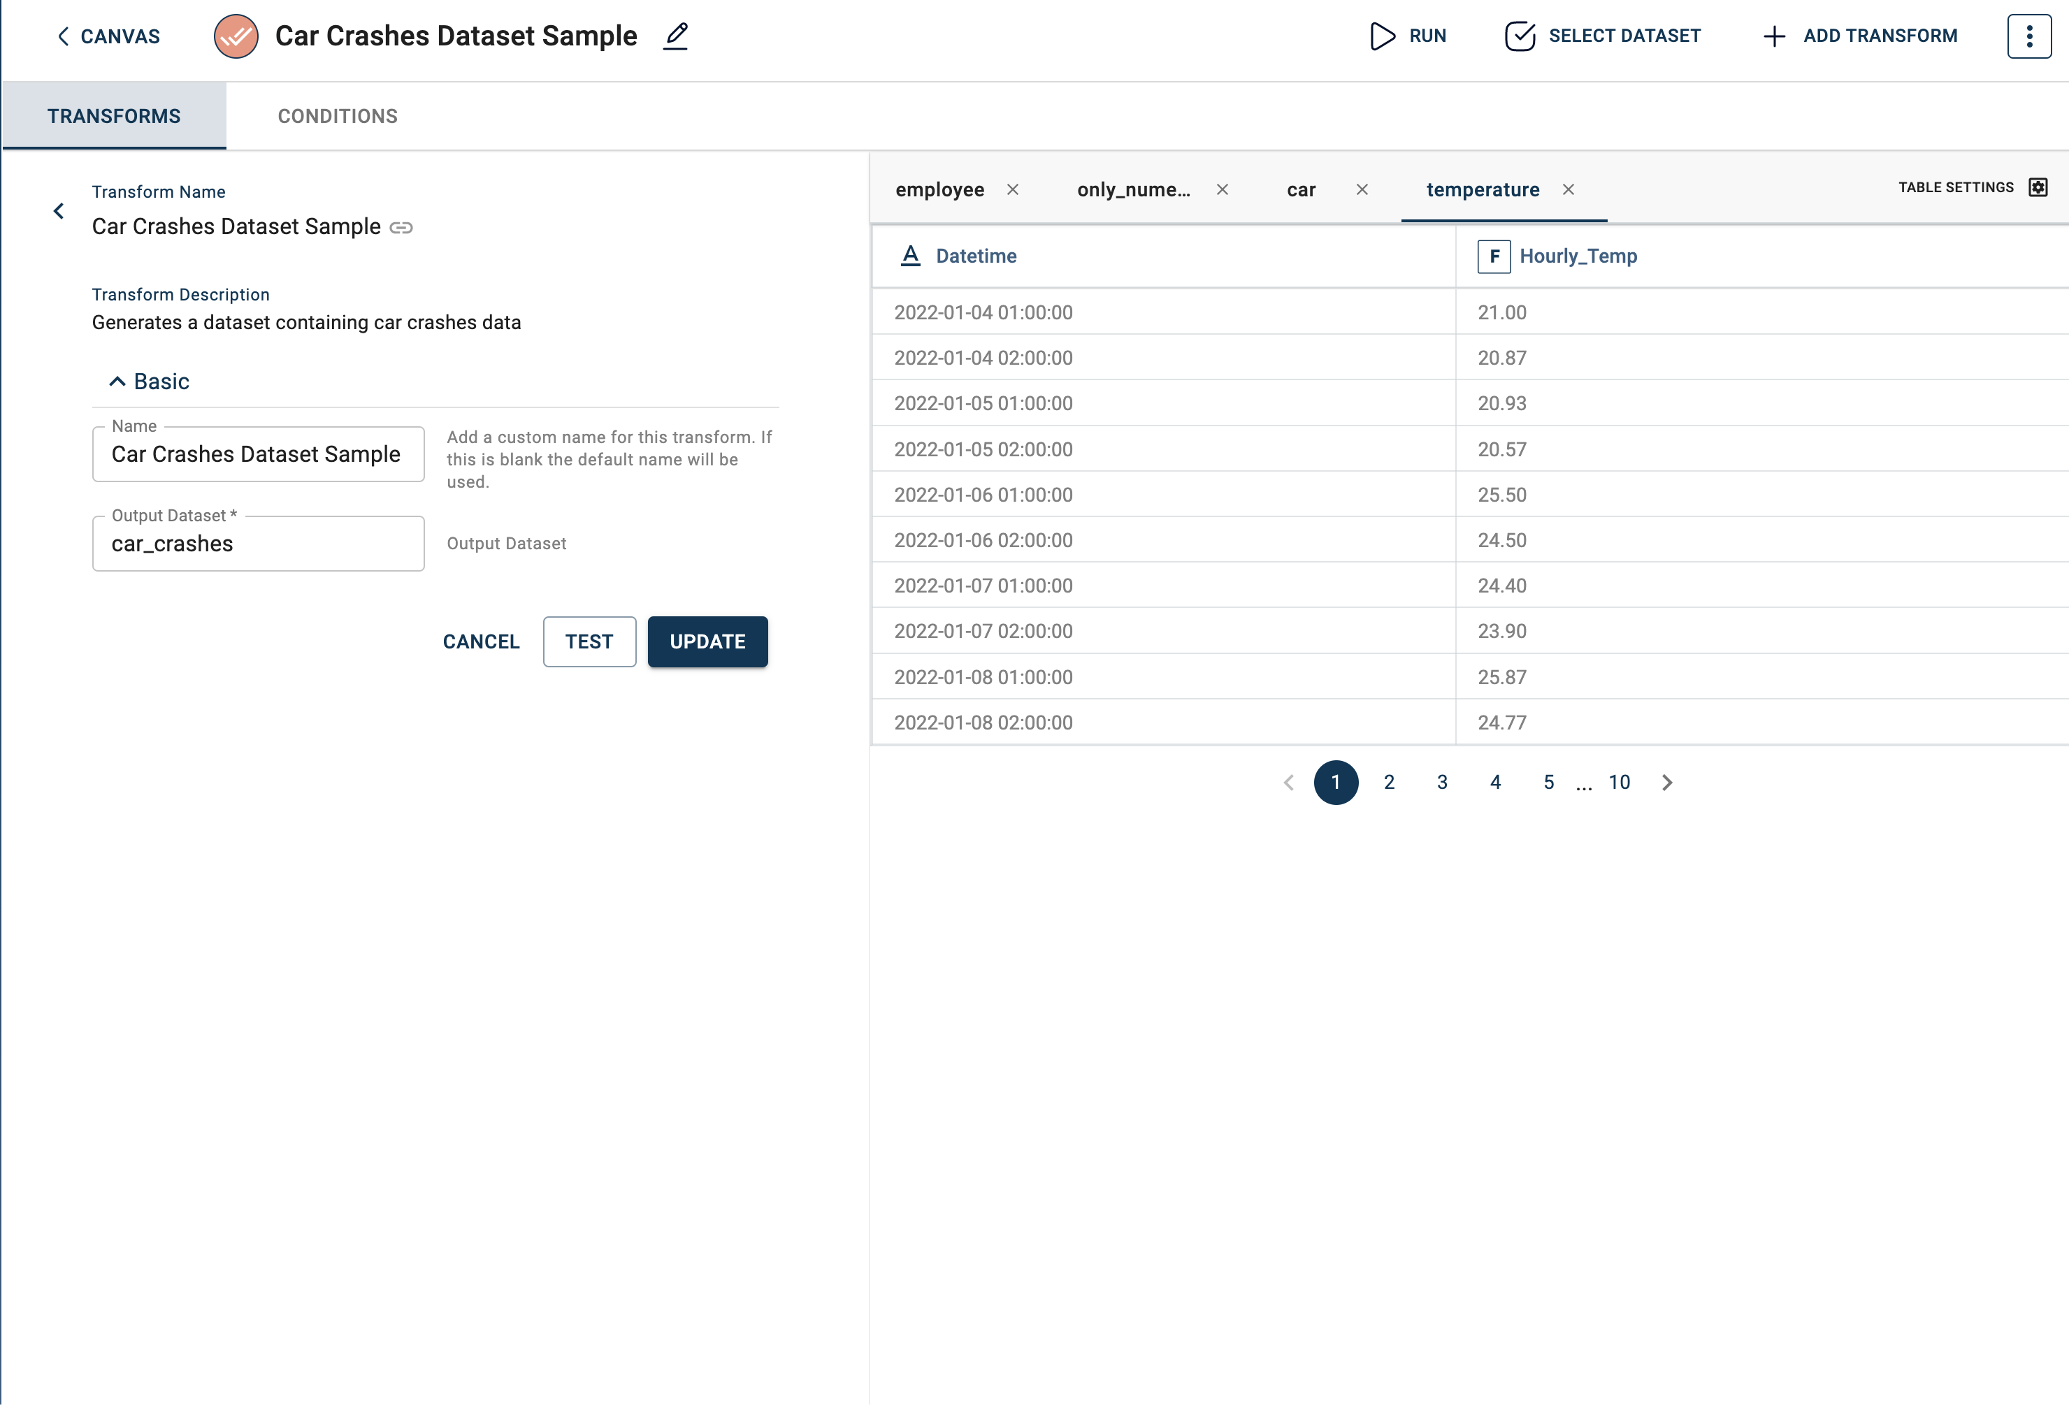Click the Hourly_Temp float type icon

pos(1493,256)
